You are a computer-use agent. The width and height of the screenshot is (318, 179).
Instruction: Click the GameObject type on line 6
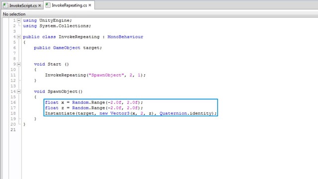[67, 48]
